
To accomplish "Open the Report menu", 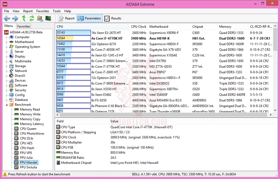I will (28, 11).
